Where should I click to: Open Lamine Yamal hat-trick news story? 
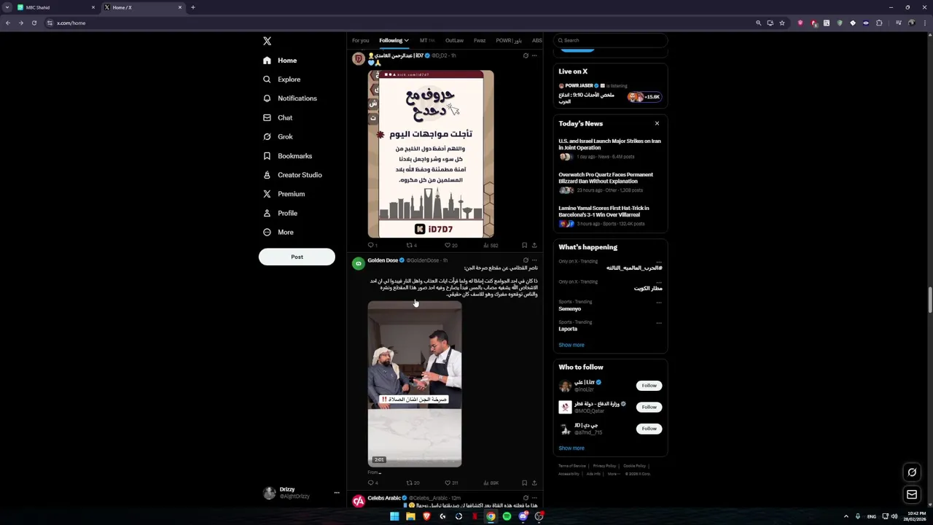(x=610, y=216)
